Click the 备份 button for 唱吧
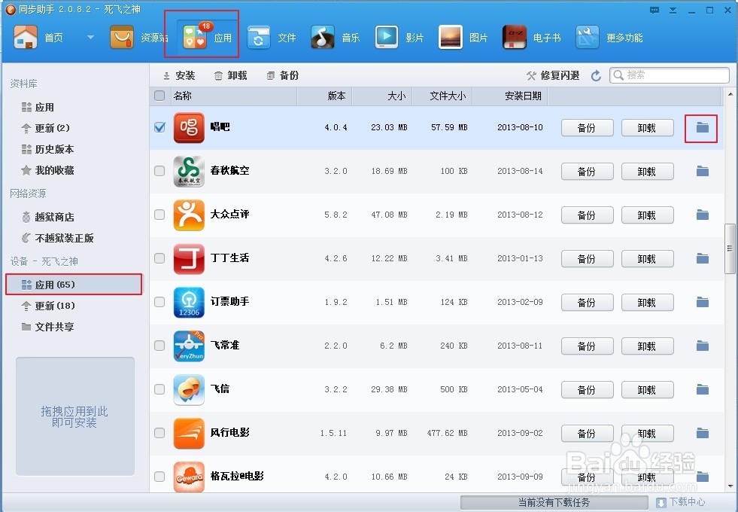This screenshot has width=738, height=512. (587, 128)
